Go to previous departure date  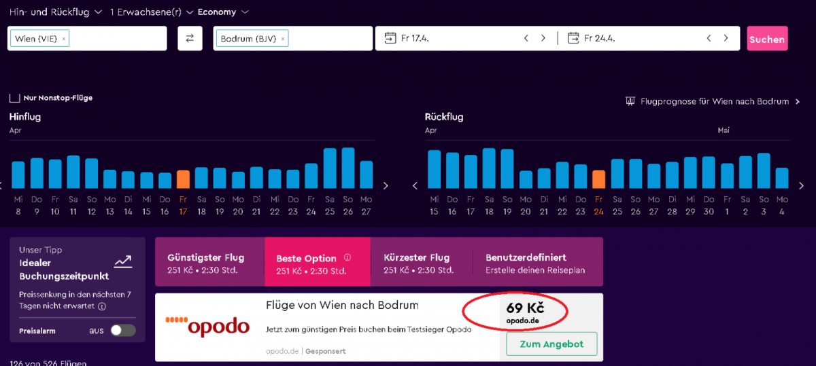(526, 38)
